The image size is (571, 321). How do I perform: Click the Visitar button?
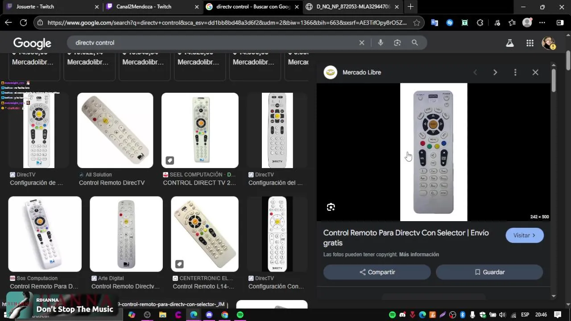(525, 235)
